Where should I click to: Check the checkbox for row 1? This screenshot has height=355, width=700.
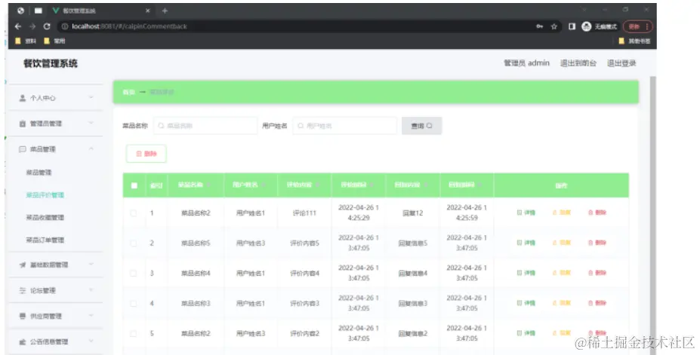coord(133,213)
